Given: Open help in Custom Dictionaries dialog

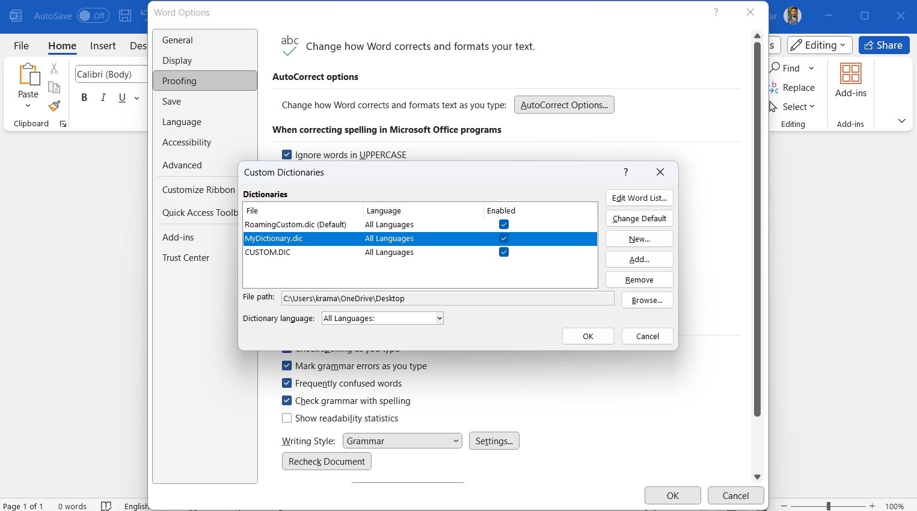Looking at the screenshot, I should point(625,173).
